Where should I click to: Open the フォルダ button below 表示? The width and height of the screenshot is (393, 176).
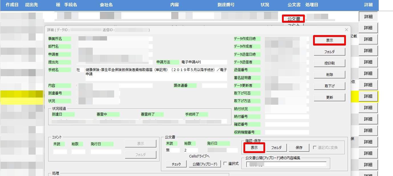tap(330, 52)
